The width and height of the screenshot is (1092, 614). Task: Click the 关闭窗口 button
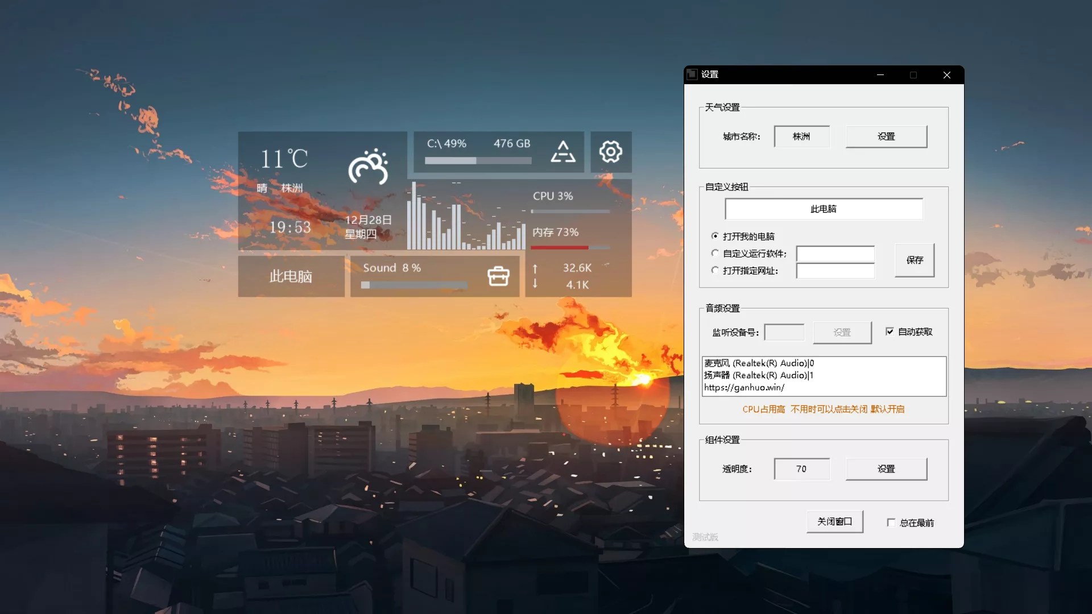tap(834, 521)
